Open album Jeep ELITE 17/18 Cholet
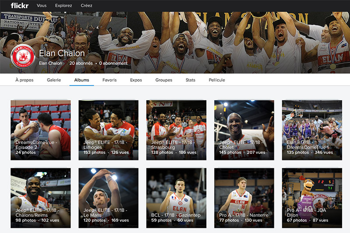The height and width of the screenshot is (233, 350). 244,130
